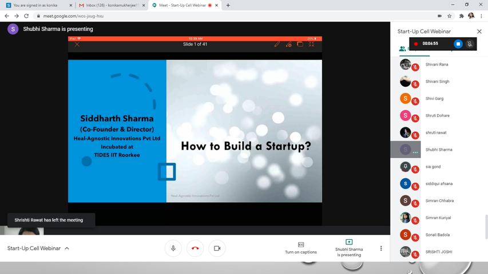This screenshot has width=488, height=274.
Task: Click the purple S presenter avatar
Action: click(x=13, y=29)
